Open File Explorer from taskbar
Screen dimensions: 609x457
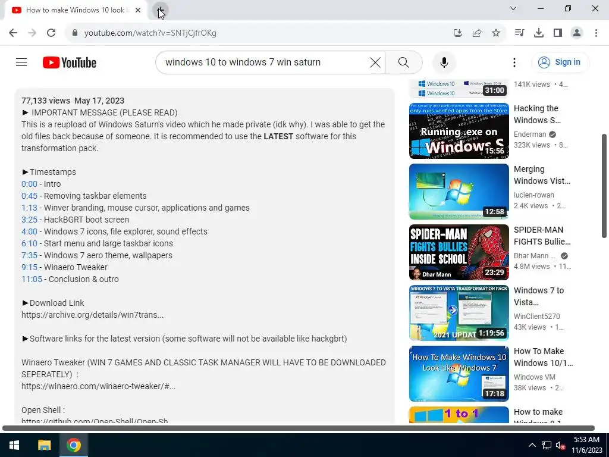click(x=44, y=445)
